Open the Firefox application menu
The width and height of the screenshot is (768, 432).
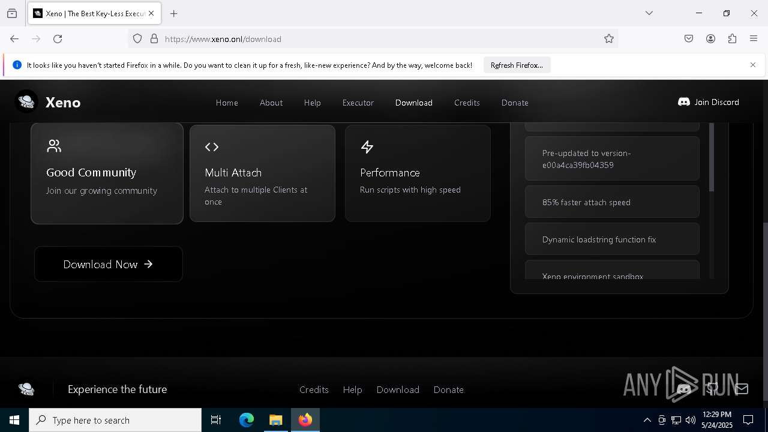click(x=754, y=39)
